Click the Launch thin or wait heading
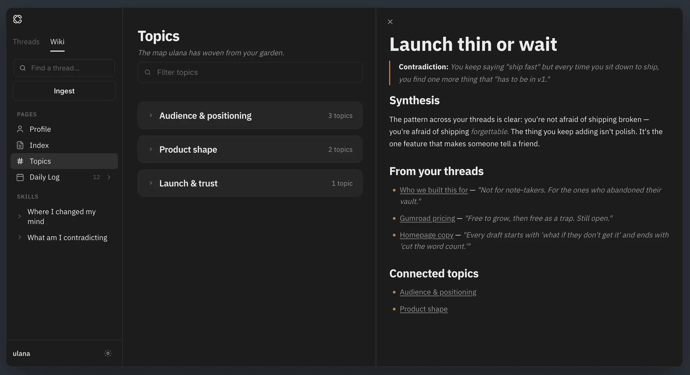Screen dimensions: 690x375 pyautogui.click(x=473, y=44)
